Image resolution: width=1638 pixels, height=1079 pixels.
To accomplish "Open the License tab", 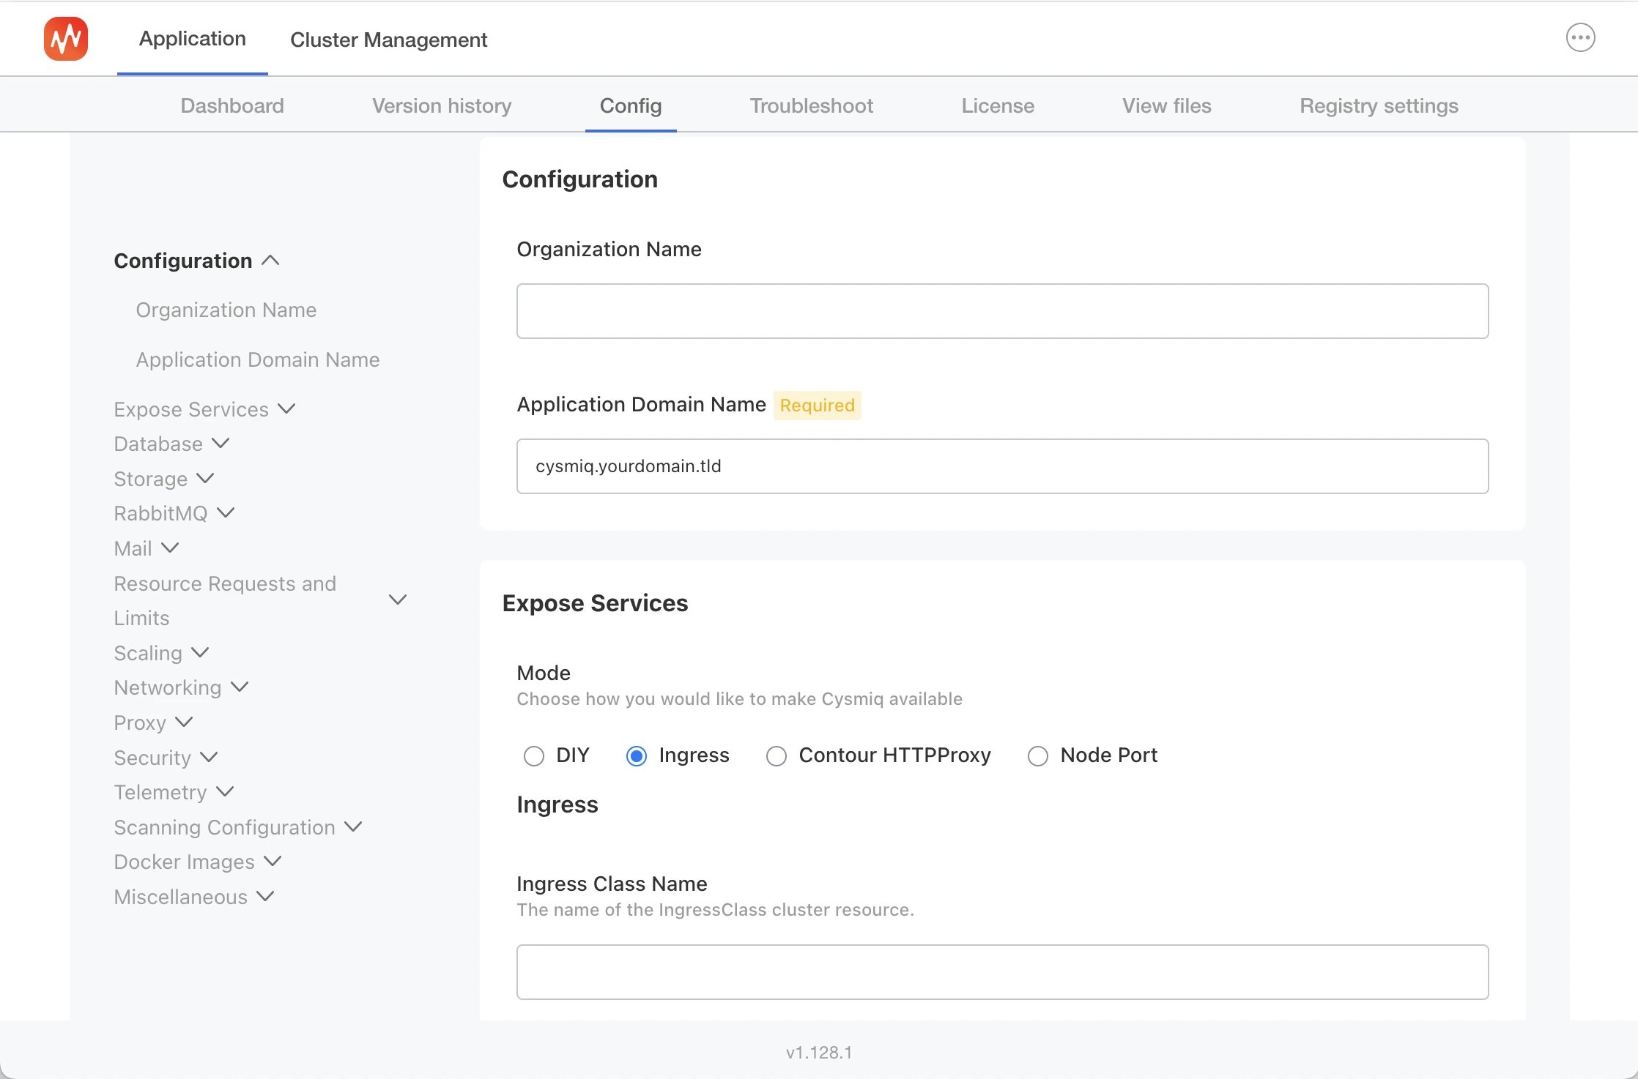I will point(998,105).
